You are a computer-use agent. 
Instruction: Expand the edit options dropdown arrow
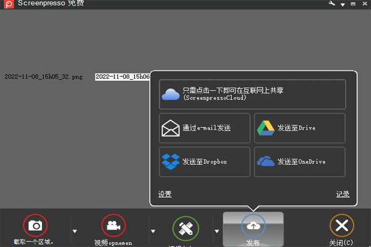click(x=217, y=232)
